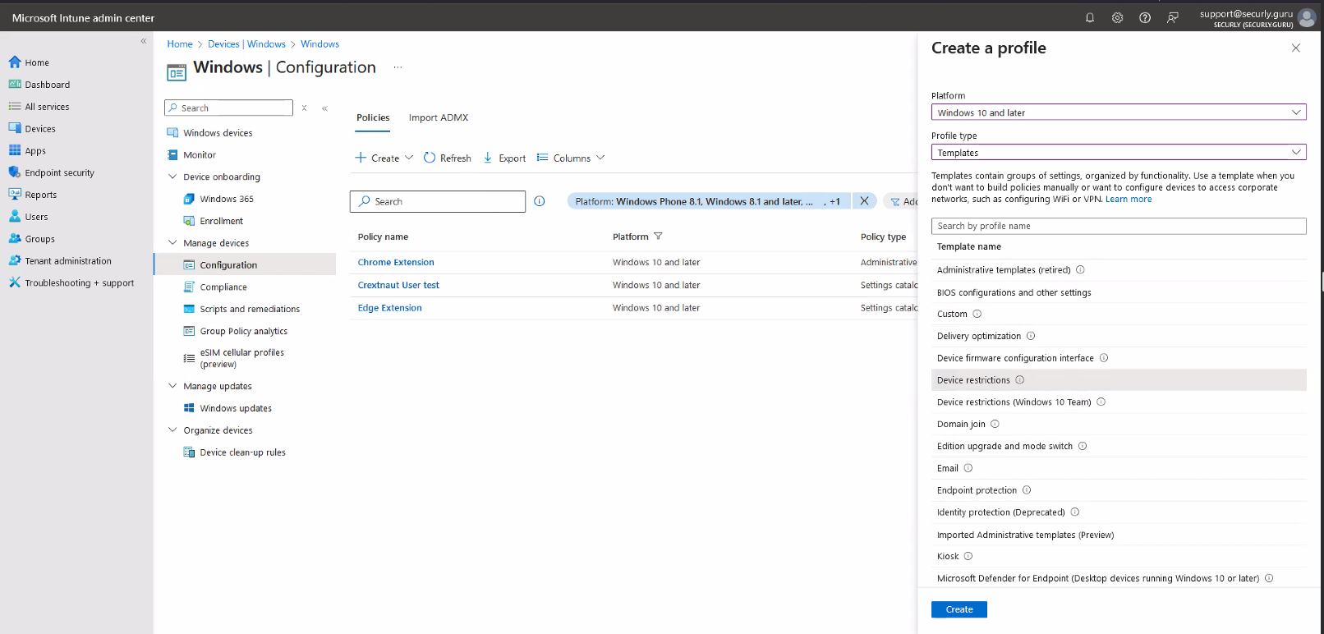Image resolution: width=1324 pixels, height=634 pixels.
Task: Collapse the left navigation with the double chevron
Action: (x=143, y=40)
